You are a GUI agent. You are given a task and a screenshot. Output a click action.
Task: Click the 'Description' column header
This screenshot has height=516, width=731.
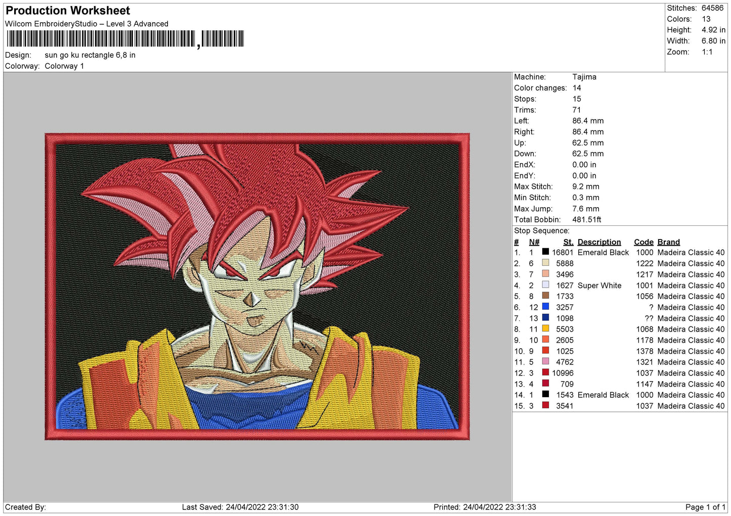599,242
